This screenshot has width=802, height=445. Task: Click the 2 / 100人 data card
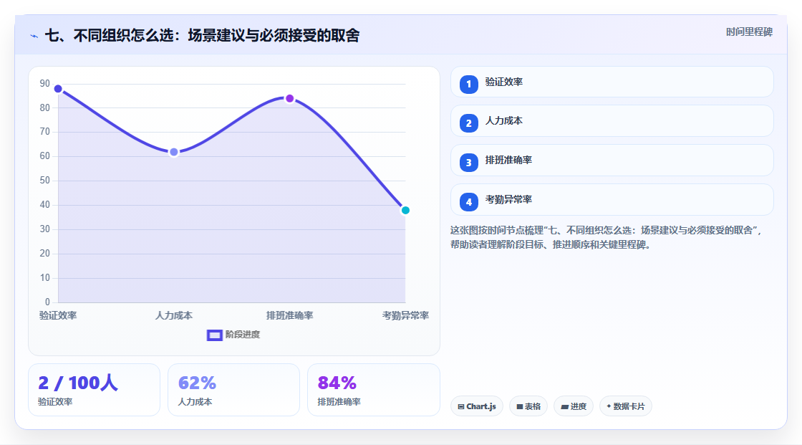(94, 390)
